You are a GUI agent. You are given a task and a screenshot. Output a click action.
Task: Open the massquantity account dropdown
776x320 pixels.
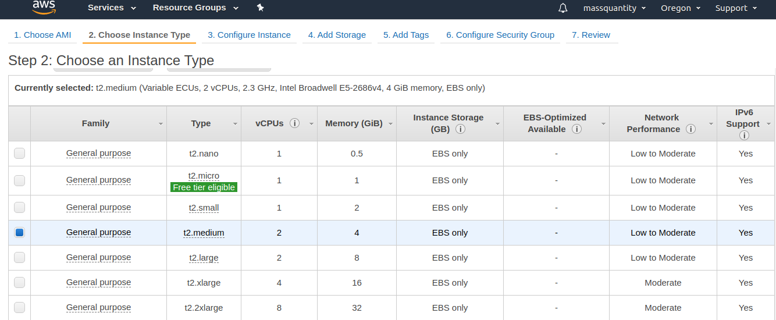614,8
